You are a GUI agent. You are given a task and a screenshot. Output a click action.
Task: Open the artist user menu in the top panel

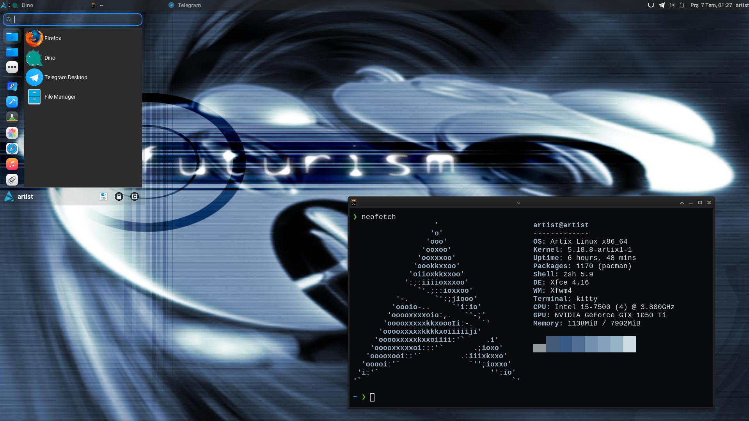(x=742, y=5)
